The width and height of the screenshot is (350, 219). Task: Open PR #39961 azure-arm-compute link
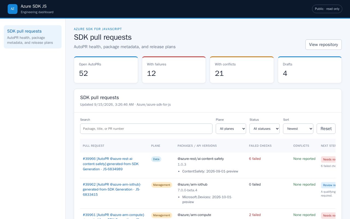tap(114, 216)
